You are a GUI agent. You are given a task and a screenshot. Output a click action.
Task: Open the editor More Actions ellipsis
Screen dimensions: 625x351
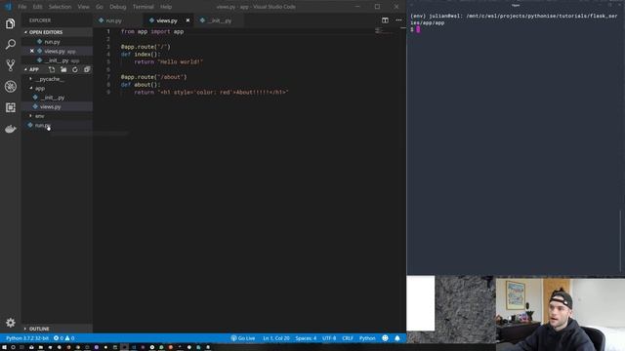tap(398, 20)
